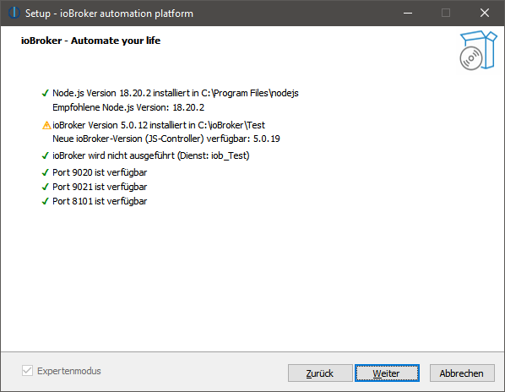Select the 'Port 9021 ist verfügbar' text
Image resolution: width=505 pixels, height=392 pixels.
[x=100, y=187]
